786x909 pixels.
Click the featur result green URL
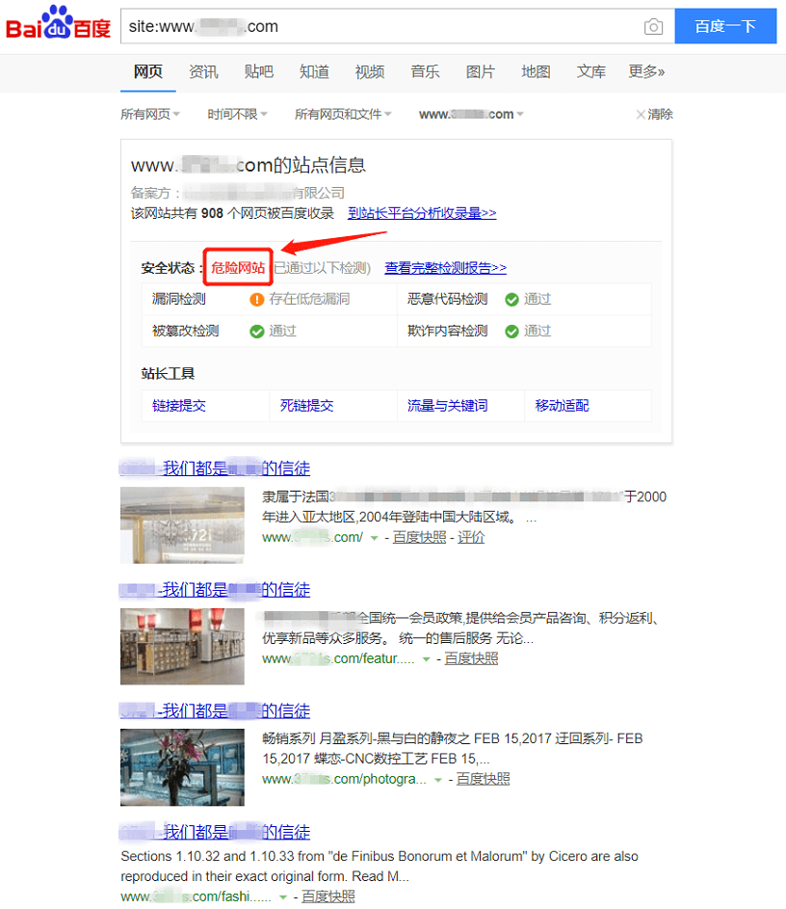point(338,659)
